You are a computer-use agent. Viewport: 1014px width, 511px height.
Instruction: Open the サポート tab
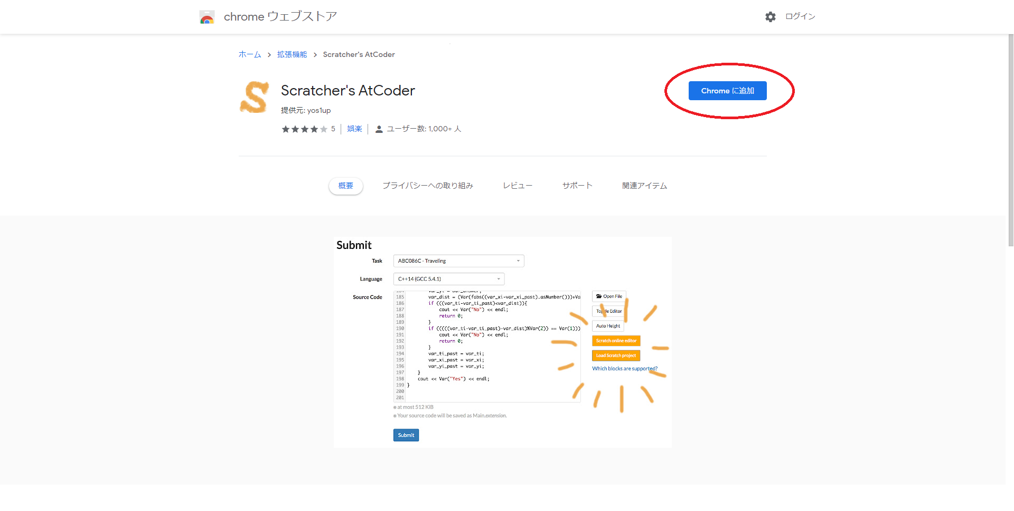click(x=577, y=186)
